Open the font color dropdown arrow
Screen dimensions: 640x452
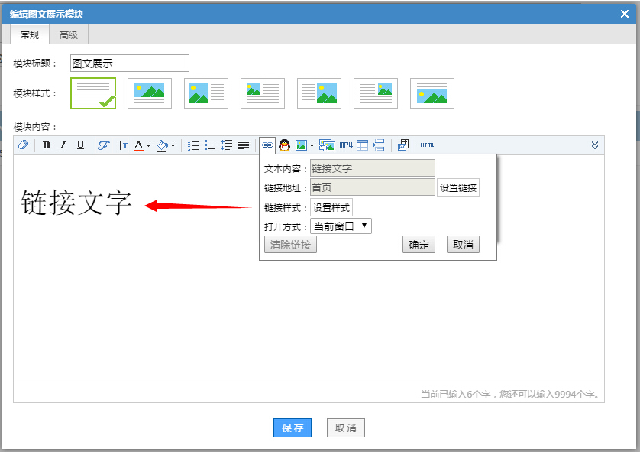(148, 145)
